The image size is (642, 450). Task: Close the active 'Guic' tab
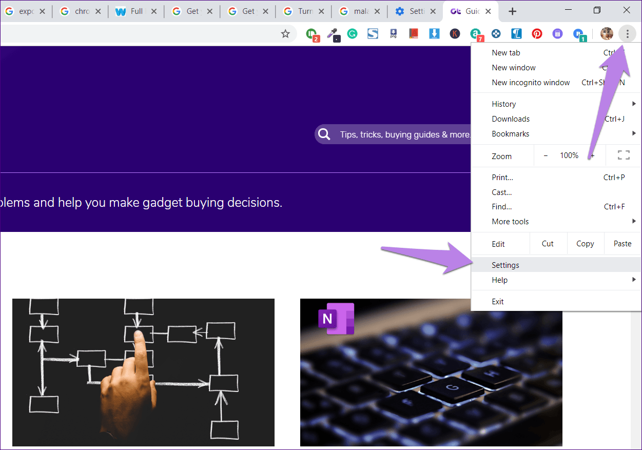click(x=488, y=11)
